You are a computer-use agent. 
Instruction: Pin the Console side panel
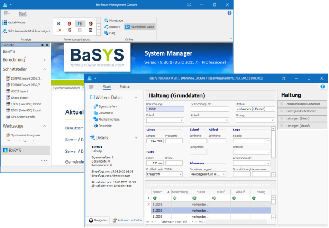[x=42, y=45]
